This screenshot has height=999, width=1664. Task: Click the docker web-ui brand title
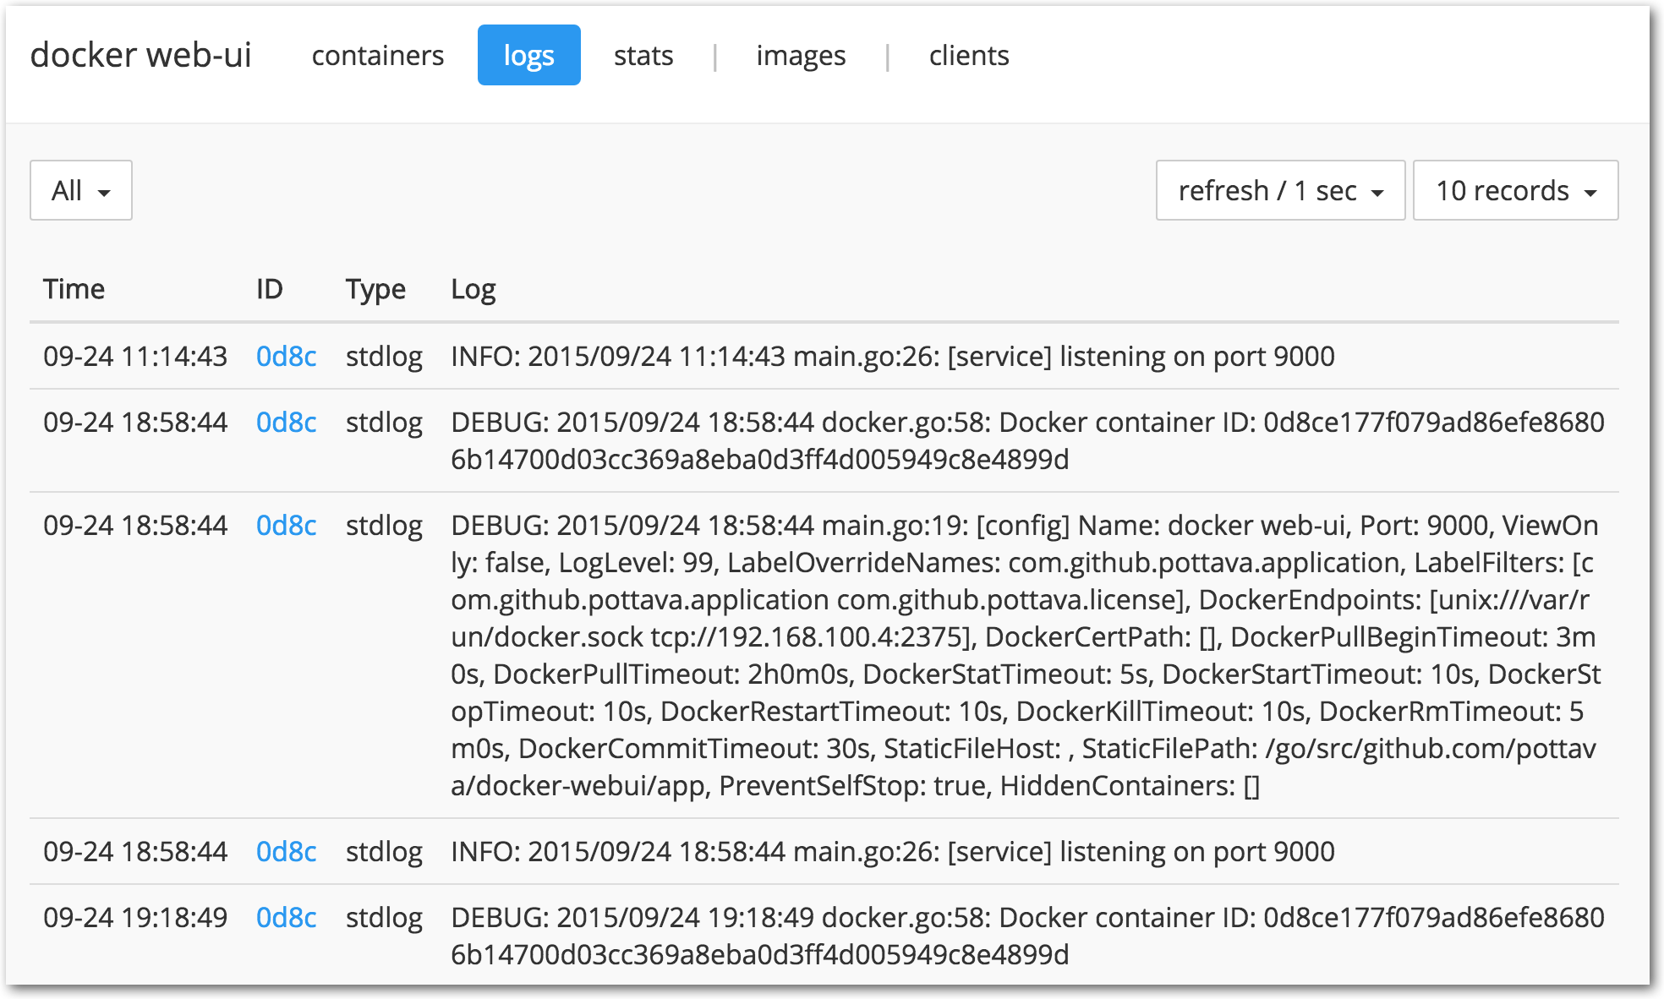(141, 55)
